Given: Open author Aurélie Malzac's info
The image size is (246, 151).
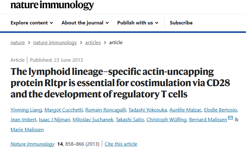Looking at the screenshot, I should point(185,110).
